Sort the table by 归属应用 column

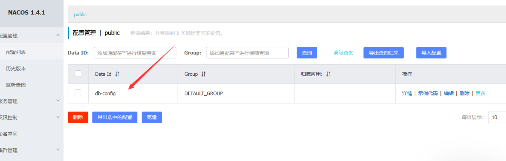click(x=328, y=74)
